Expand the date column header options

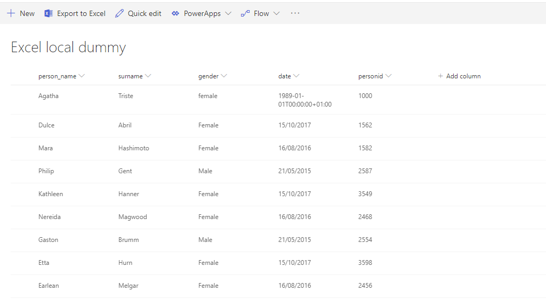[296, 76]
